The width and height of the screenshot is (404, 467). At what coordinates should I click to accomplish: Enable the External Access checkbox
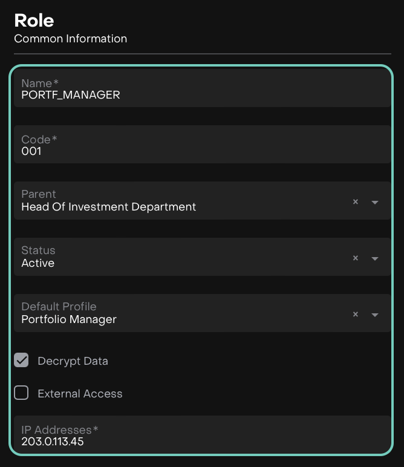(22, 393)
